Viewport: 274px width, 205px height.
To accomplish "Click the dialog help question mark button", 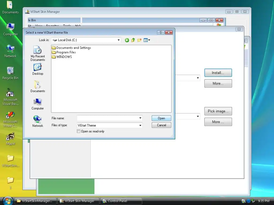I will coord(161,32).
